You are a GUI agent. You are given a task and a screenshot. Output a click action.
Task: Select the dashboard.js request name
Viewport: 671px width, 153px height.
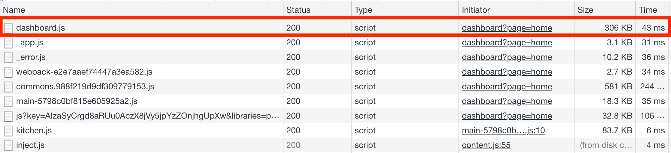[41, 28]
